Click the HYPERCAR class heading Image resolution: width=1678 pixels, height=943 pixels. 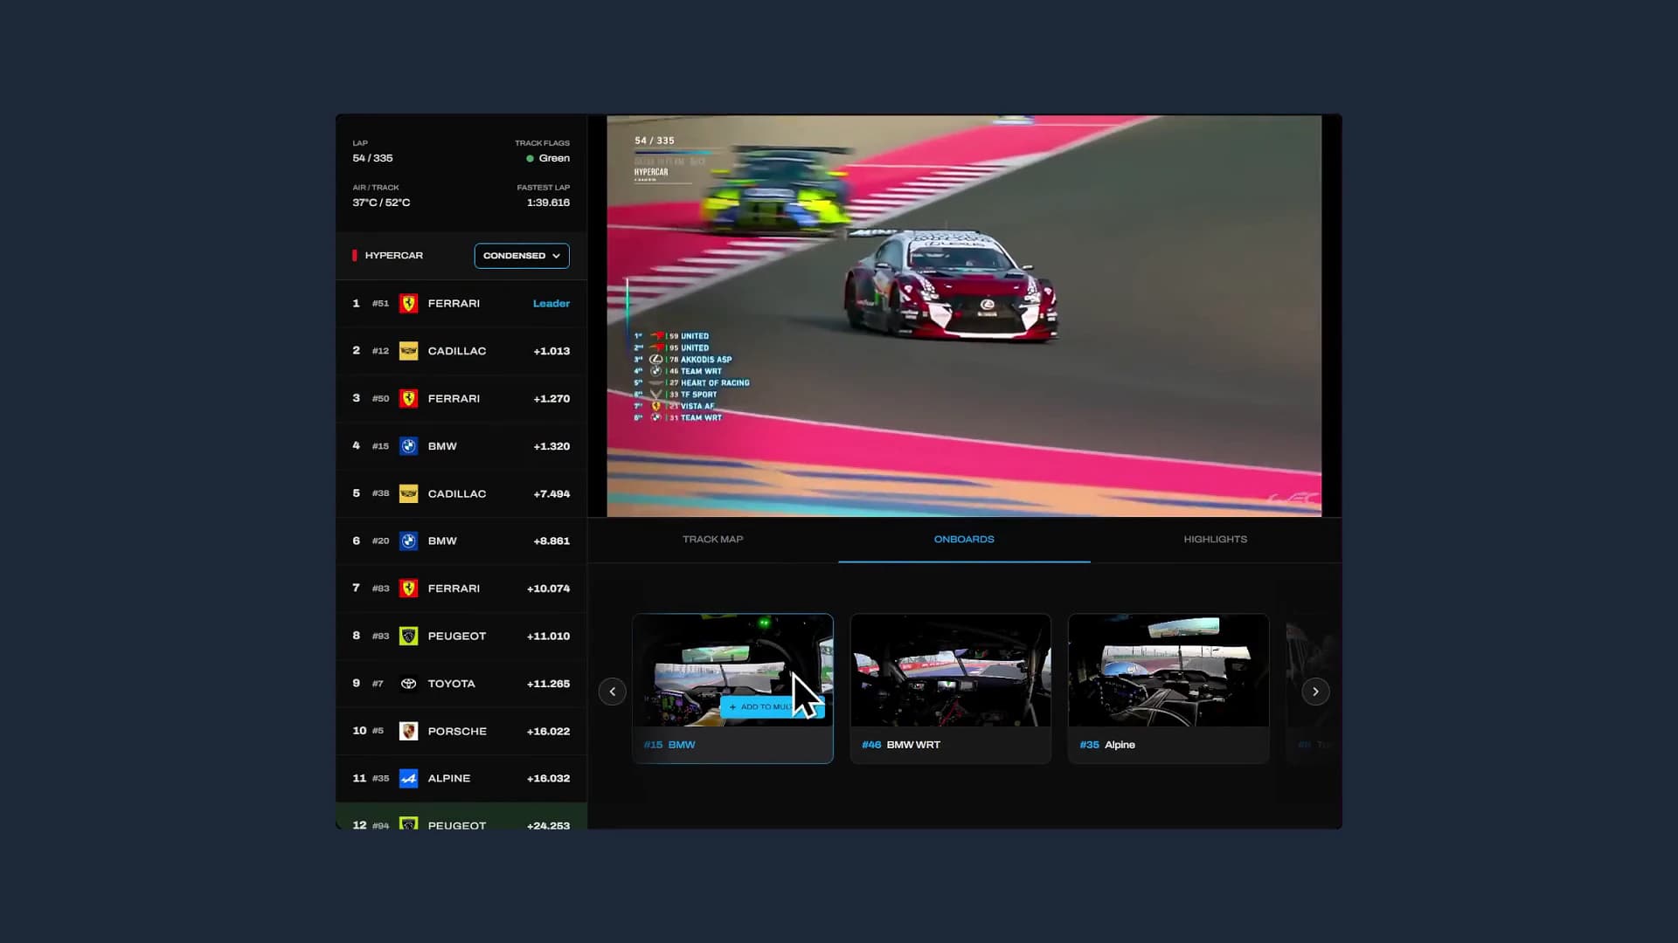coord(393,256)
